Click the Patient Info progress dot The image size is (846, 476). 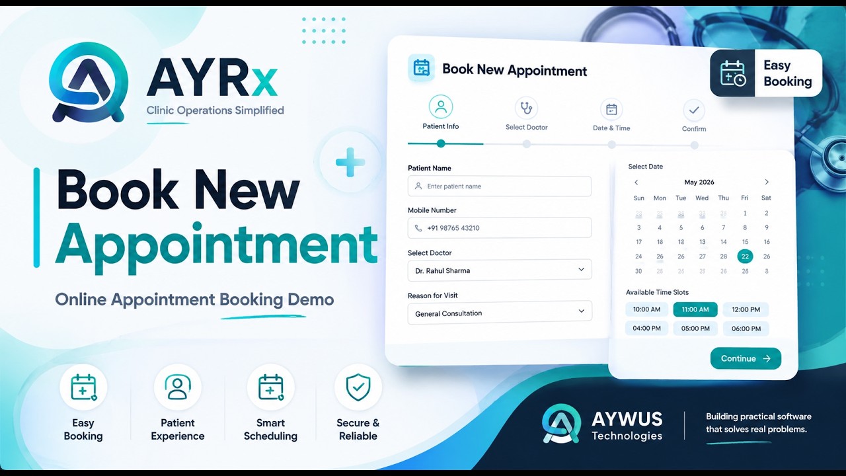[x=441, y=143]
